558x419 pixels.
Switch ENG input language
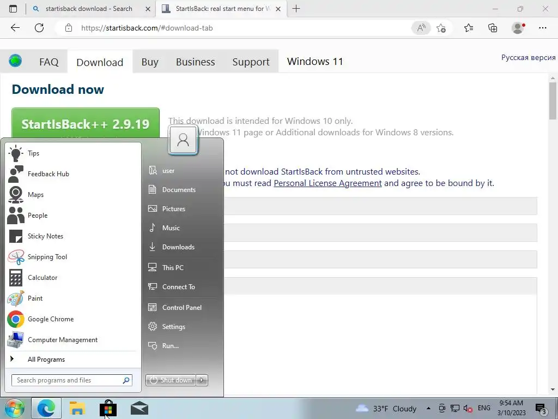(484, 408)
